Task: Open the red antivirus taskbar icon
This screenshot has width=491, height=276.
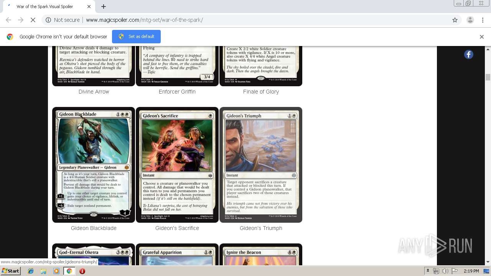Action: click(82, 271)
